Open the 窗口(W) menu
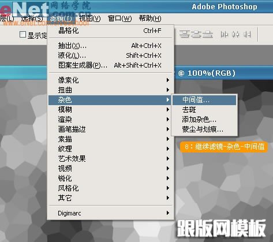The width and height of the screenshot is (273, 242). (120, 18)
